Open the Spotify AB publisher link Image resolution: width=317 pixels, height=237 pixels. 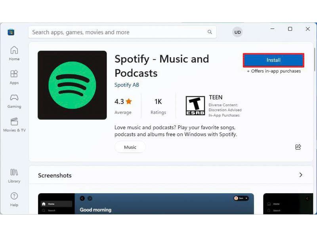pyautogui.click(x=127, y=85)
